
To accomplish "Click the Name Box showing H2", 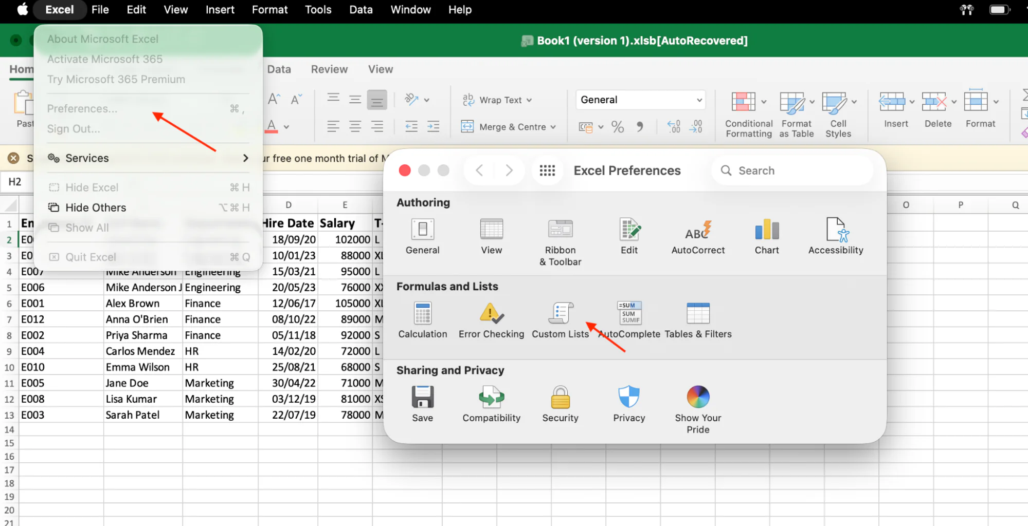I will pyautogui.click(x=16, y=182).
